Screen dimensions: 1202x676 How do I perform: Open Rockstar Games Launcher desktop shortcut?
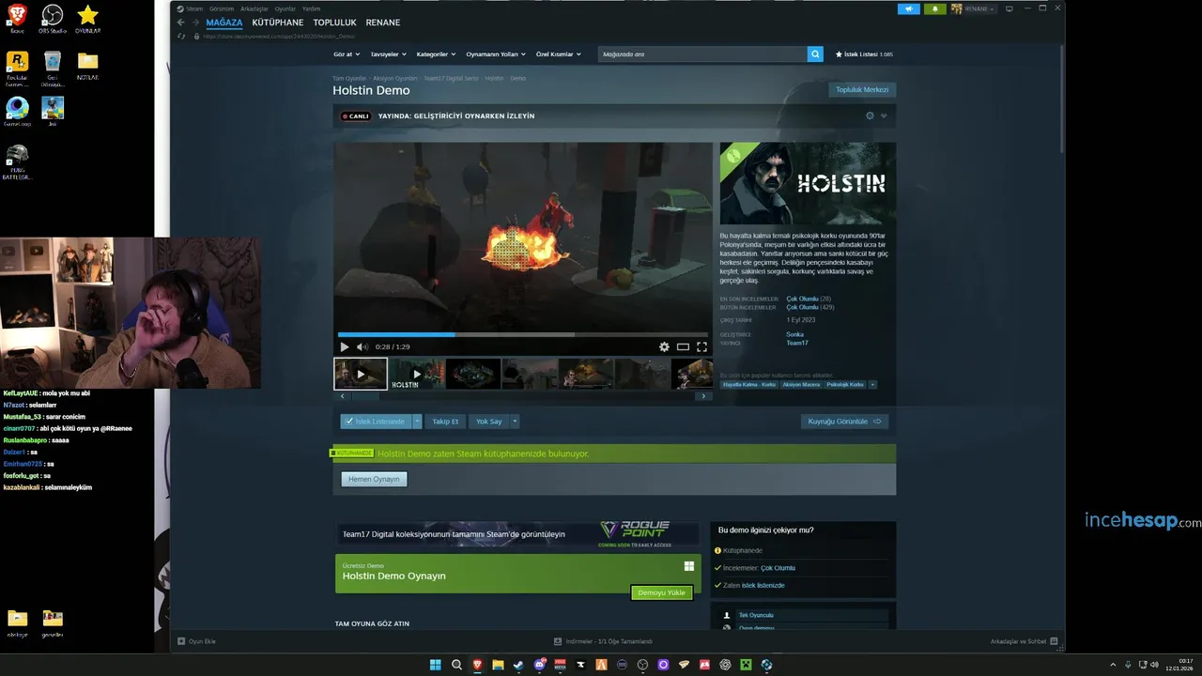(x=17, y=68)
